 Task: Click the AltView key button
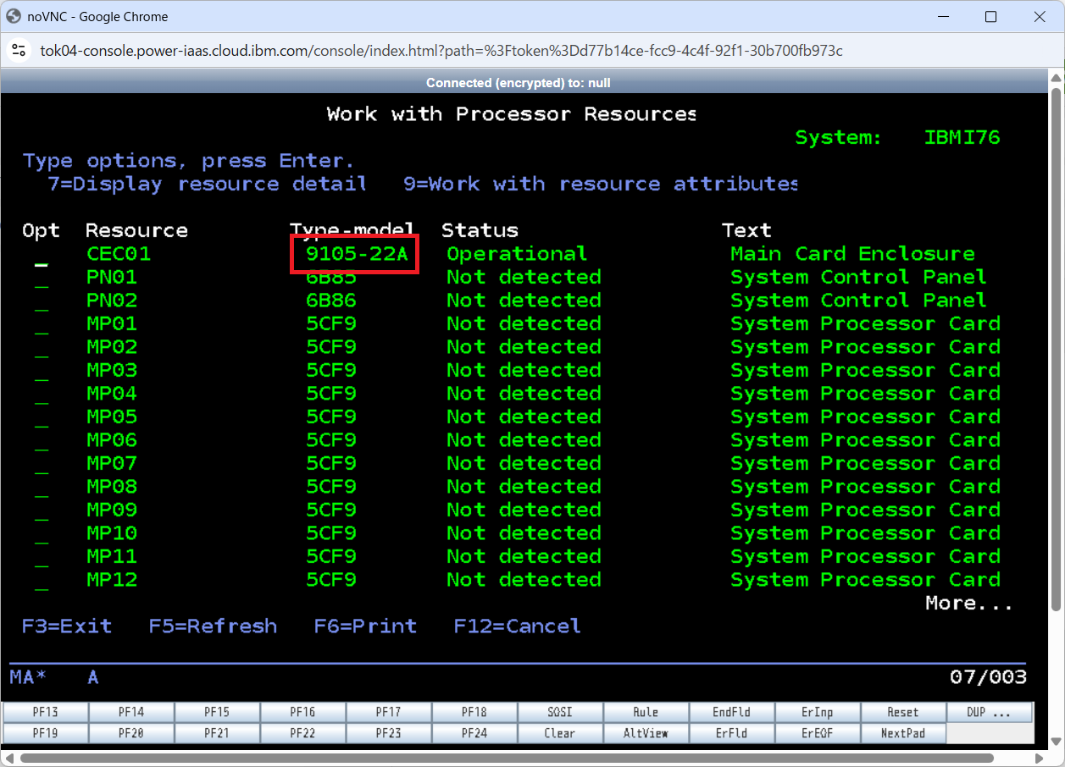[646, 733]
